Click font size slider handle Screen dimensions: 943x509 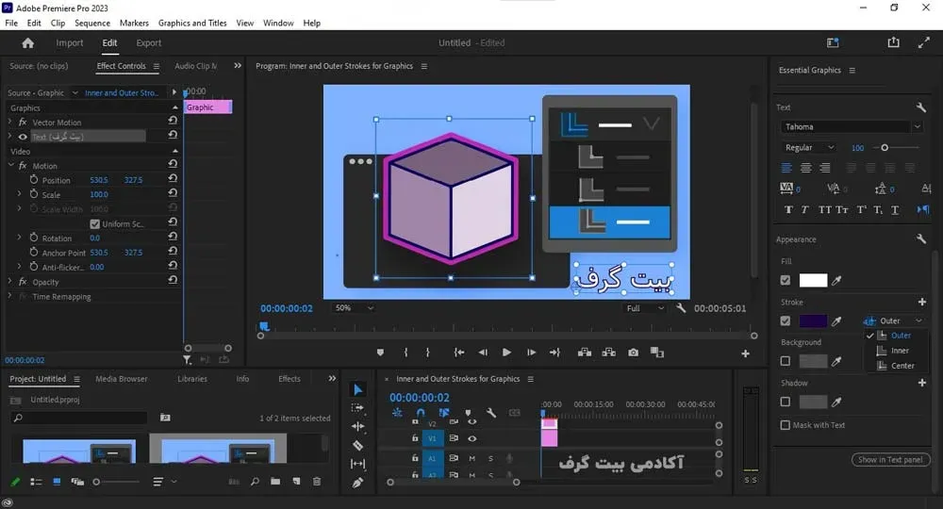[x=885, y=147]
